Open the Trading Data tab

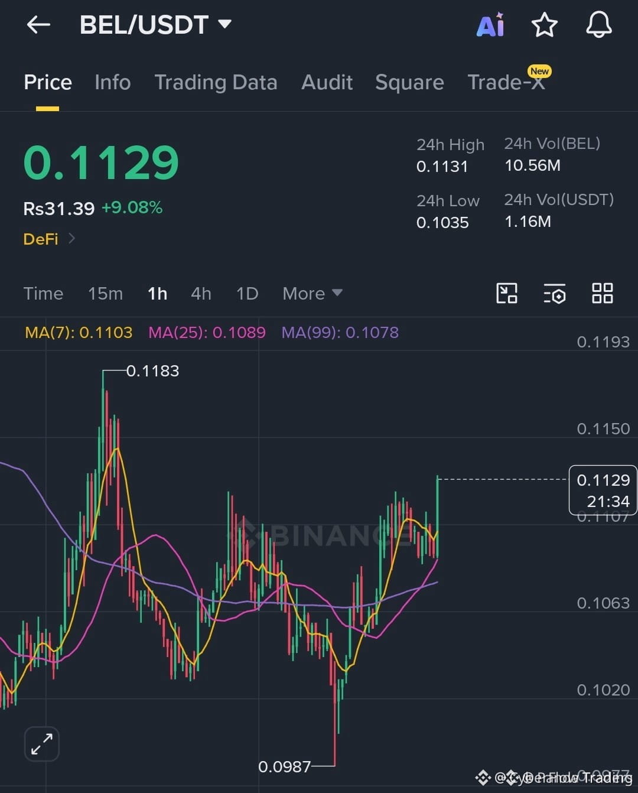216,82
